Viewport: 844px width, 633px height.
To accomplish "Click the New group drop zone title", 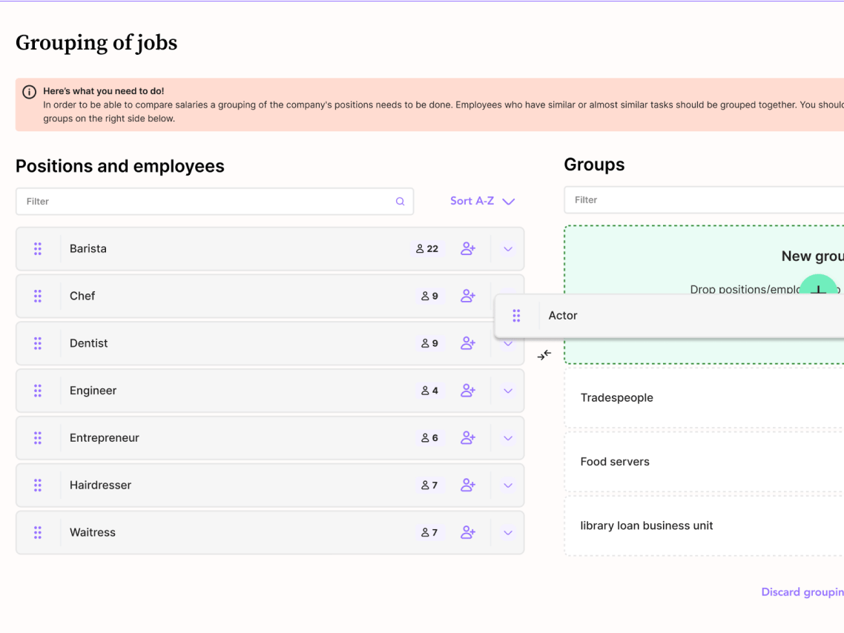I will (x=812, y=256).
